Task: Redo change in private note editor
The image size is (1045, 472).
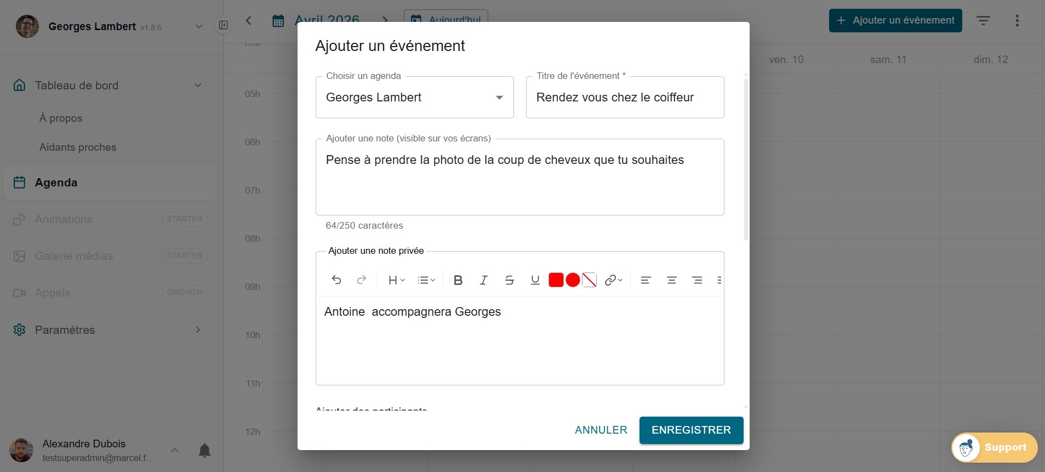Action: click(362, 280)
